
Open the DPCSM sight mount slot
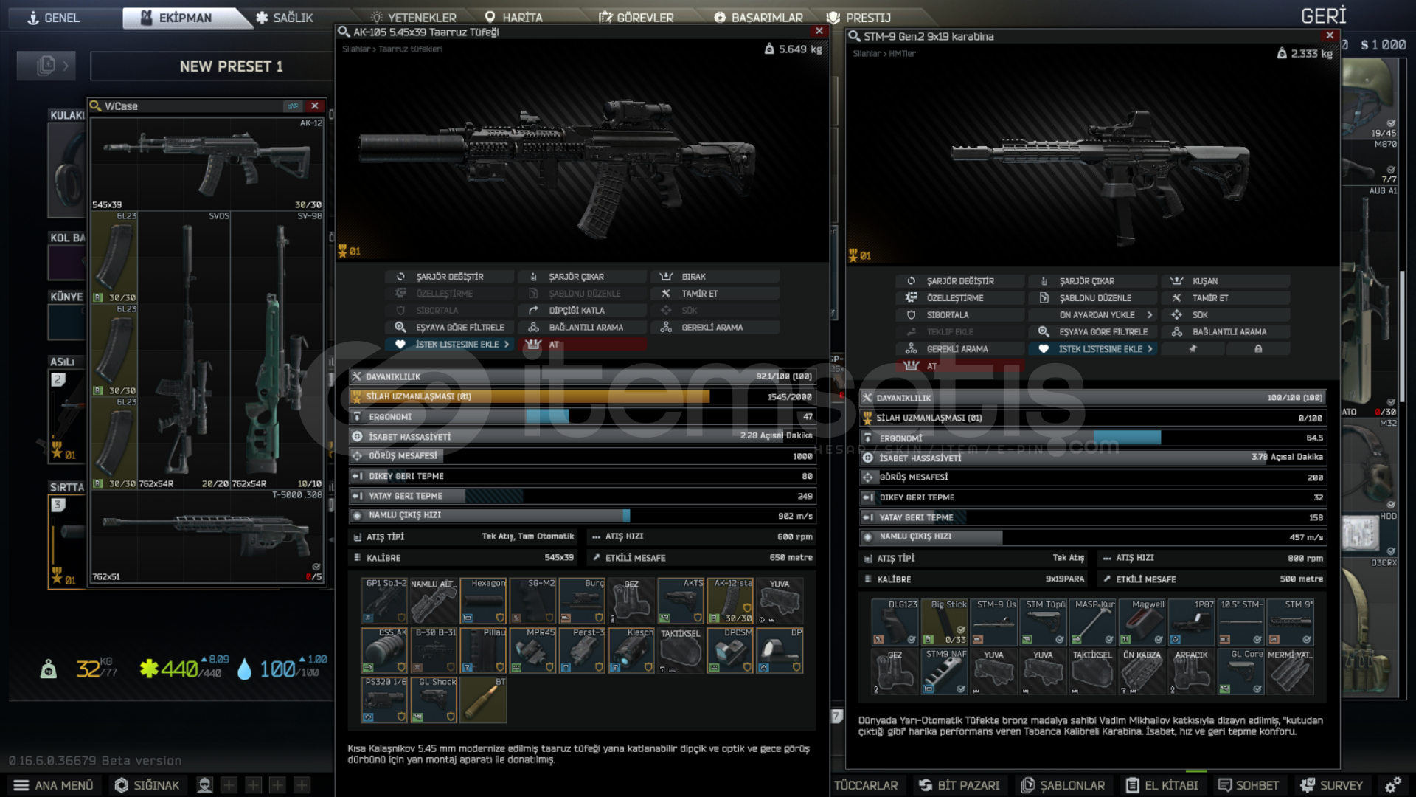(731, 650)
